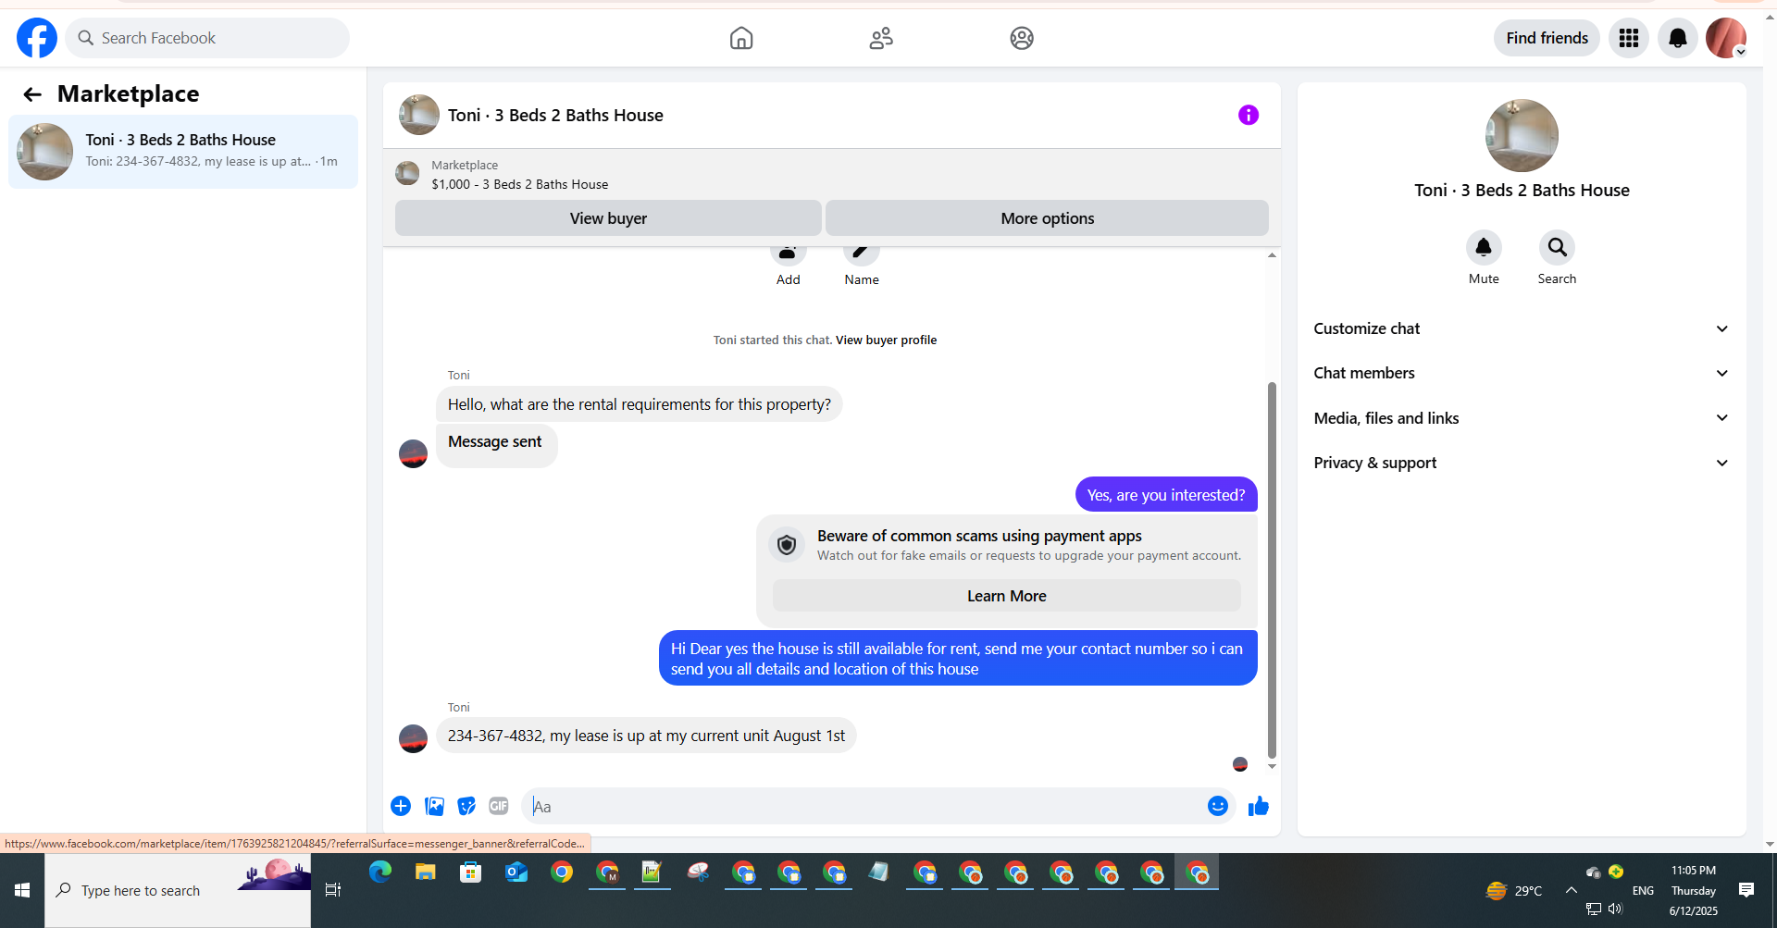Attach a file with the photo icon
This screenshot has height=928, width=1777.
pos(434,806)
